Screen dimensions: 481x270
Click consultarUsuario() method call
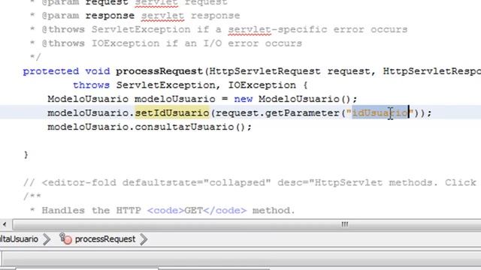(193, 127)
